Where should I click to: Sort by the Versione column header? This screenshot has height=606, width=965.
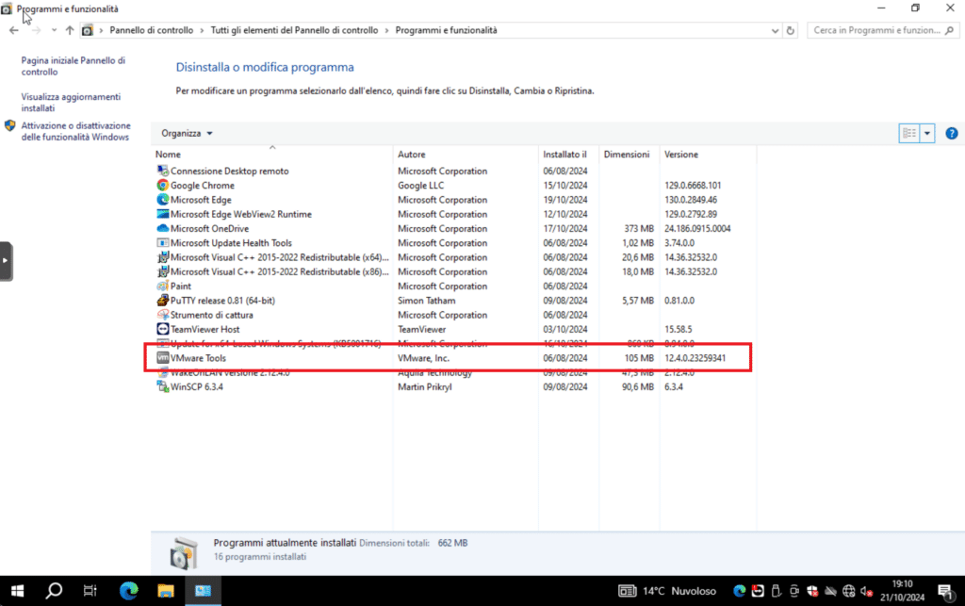[x=708, y=155]
